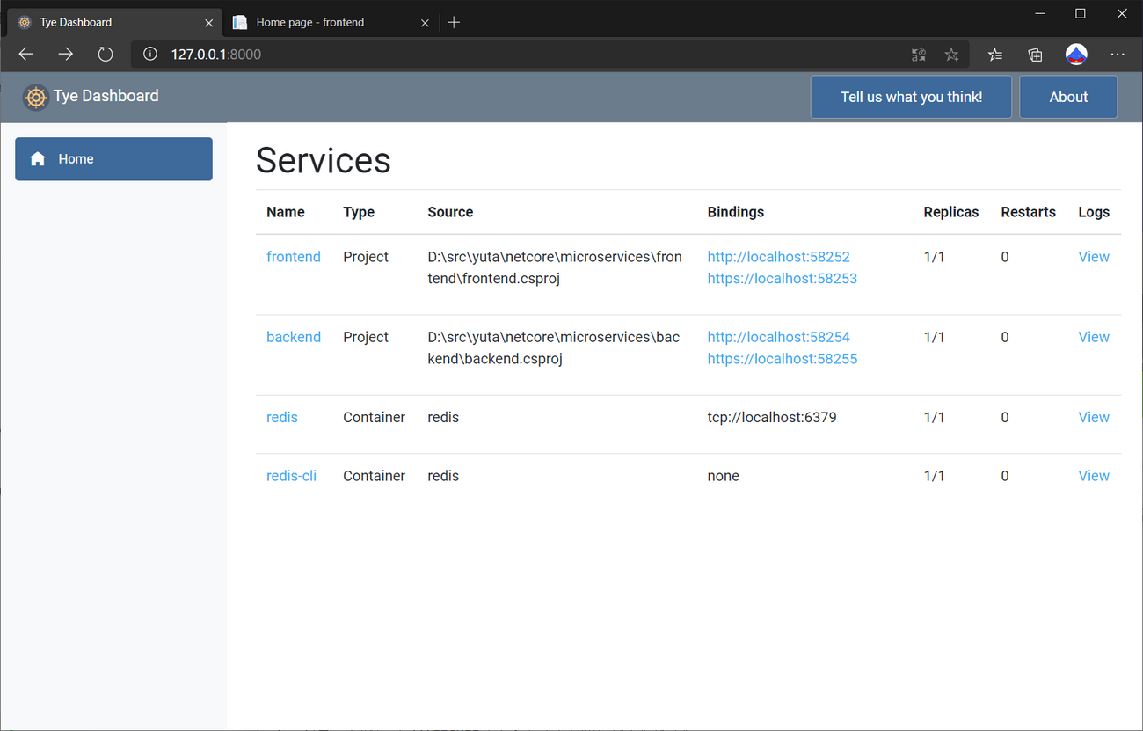Click the Tye Dashboard helm logo icon
Image resolution: width=1143 pixels, height=731 pixels.
tap(35, 97)
